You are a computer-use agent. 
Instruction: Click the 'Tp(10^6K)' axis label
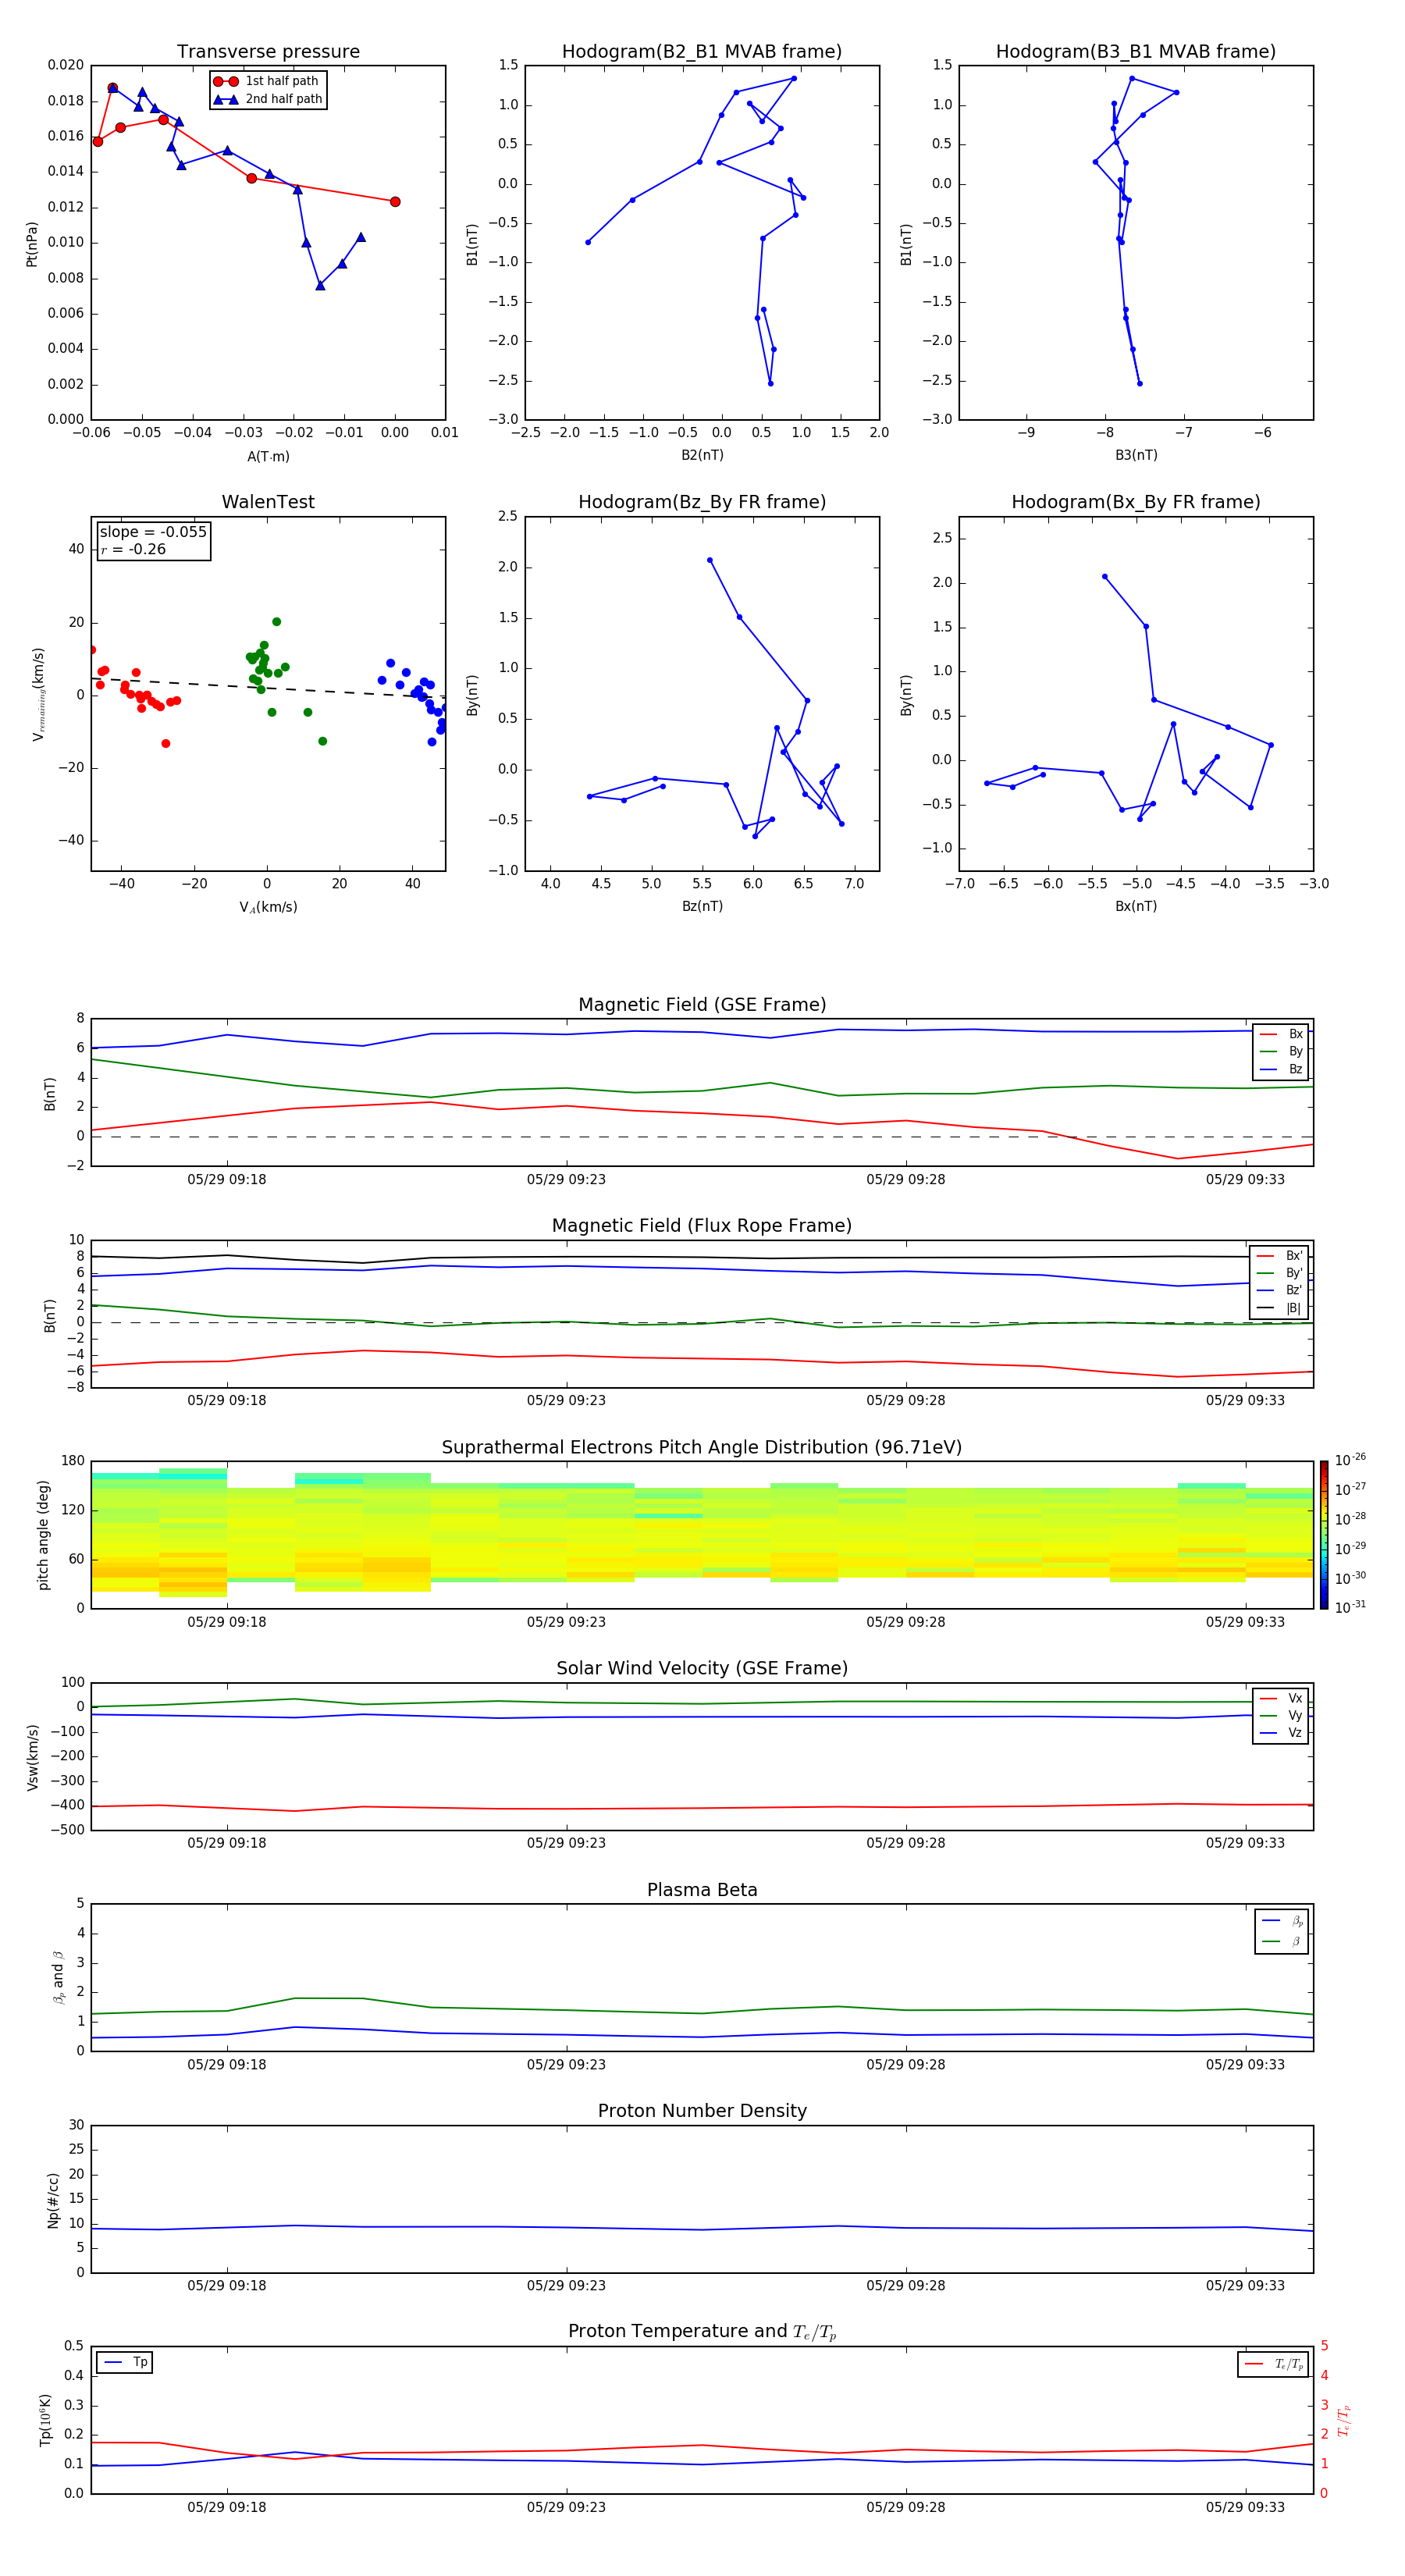pyautogui.click(x=45, y=2420)
